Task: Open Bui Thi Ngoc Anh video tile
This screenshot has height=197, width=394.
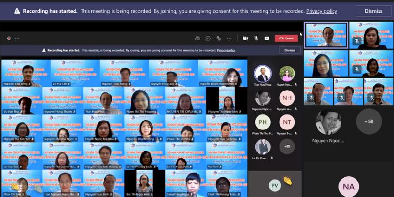Action: (x=145, y=183)
